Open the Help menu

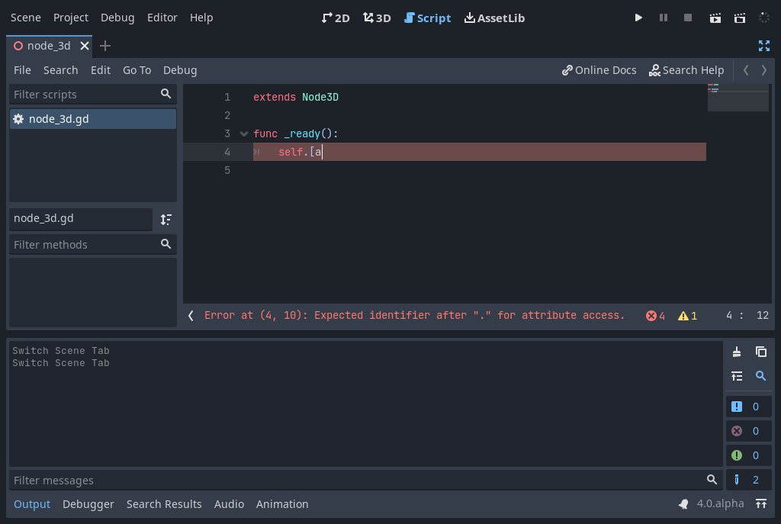tap(201, 18)
